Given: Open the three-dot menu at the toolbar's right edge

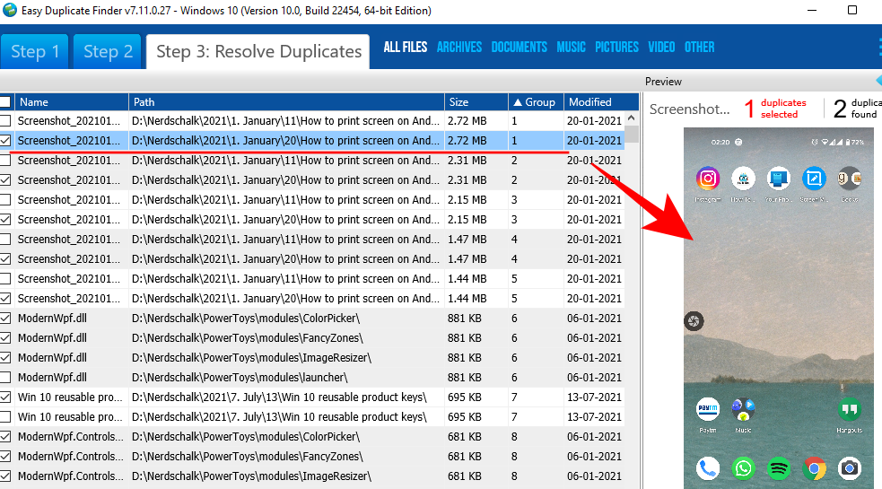Looking at the screenshot, I should pyautogui.click(x=878, y=48).
